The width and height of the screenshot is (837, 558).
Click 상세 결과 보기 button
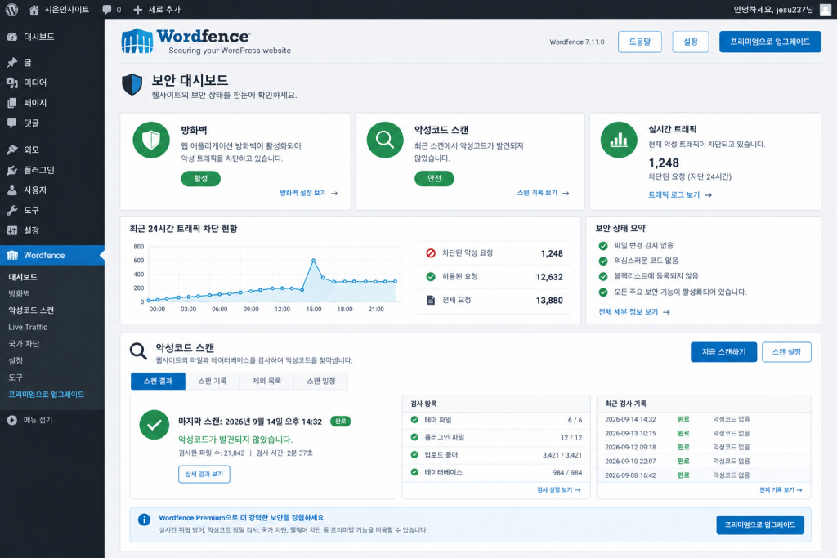204,474
